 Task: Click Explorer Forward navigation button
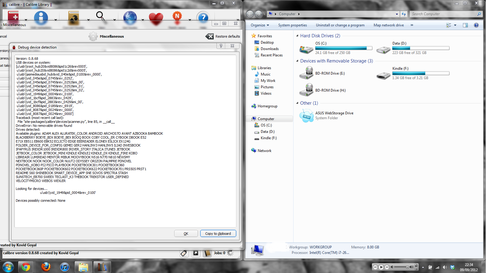259,14
